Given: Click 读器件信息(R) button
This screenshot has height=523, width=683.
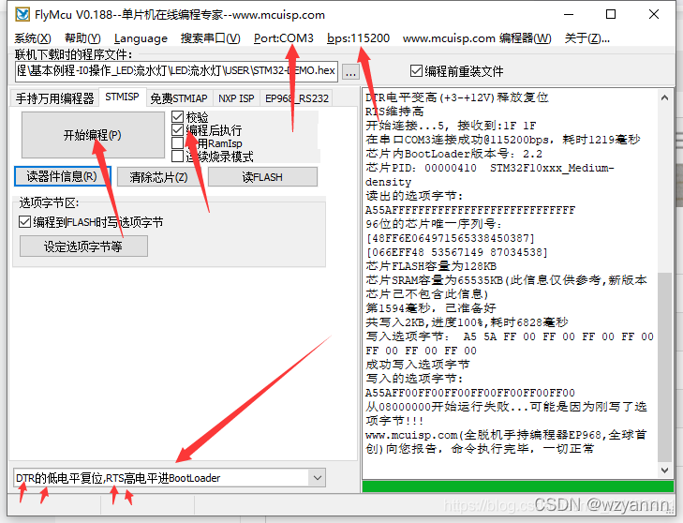Looking at the screenshot, I should (x=62, y=176).
